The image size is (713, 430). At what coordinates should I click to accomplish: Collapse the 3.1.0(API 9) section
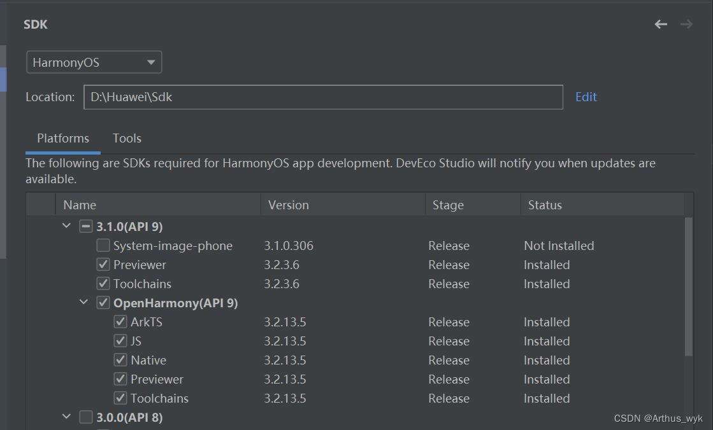click(66, 226)
